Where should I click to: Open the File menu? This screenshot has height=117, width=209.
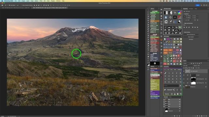coord(16,1)
